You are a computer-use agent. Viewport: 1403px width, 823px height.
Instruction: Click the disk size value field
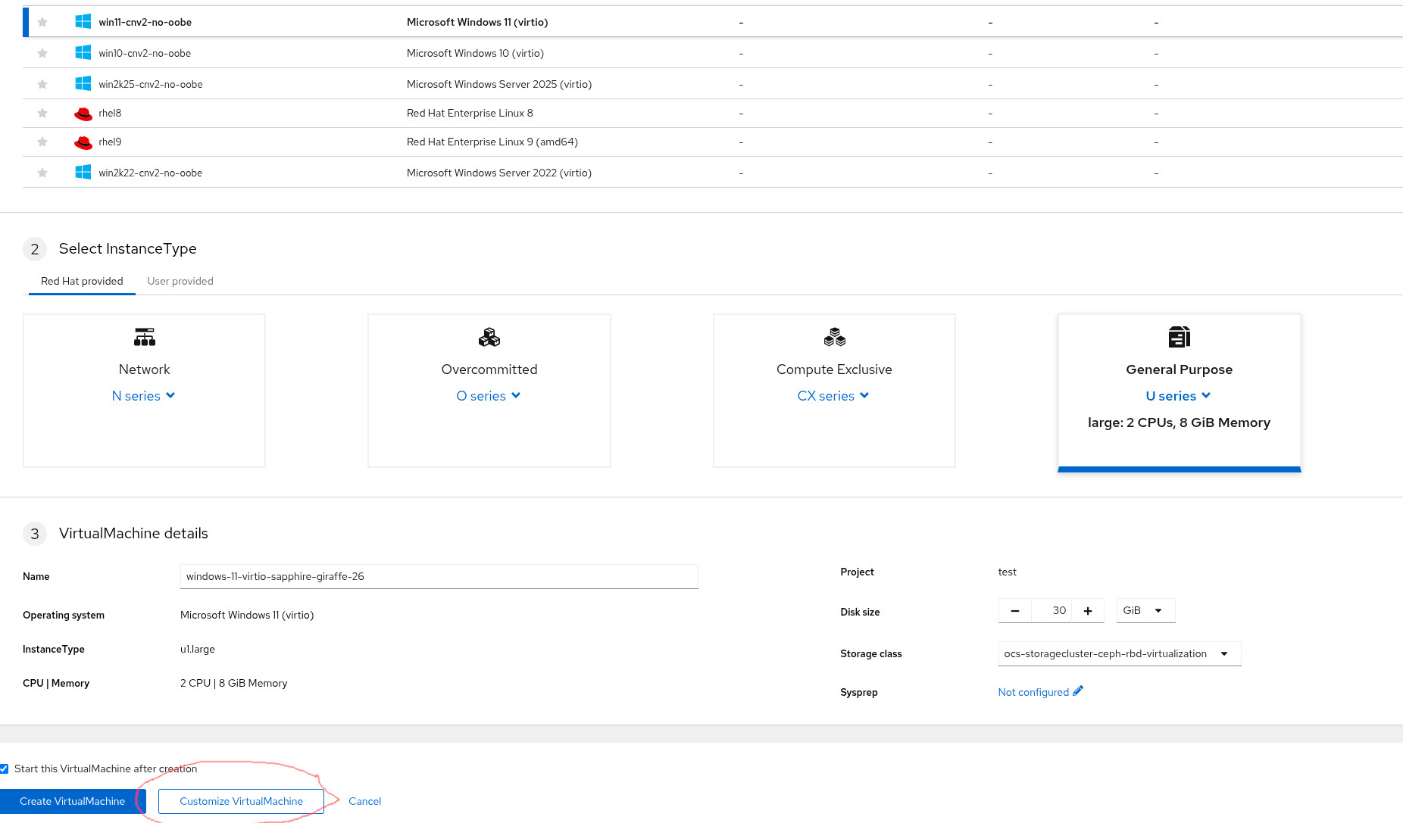[1051, 610]
